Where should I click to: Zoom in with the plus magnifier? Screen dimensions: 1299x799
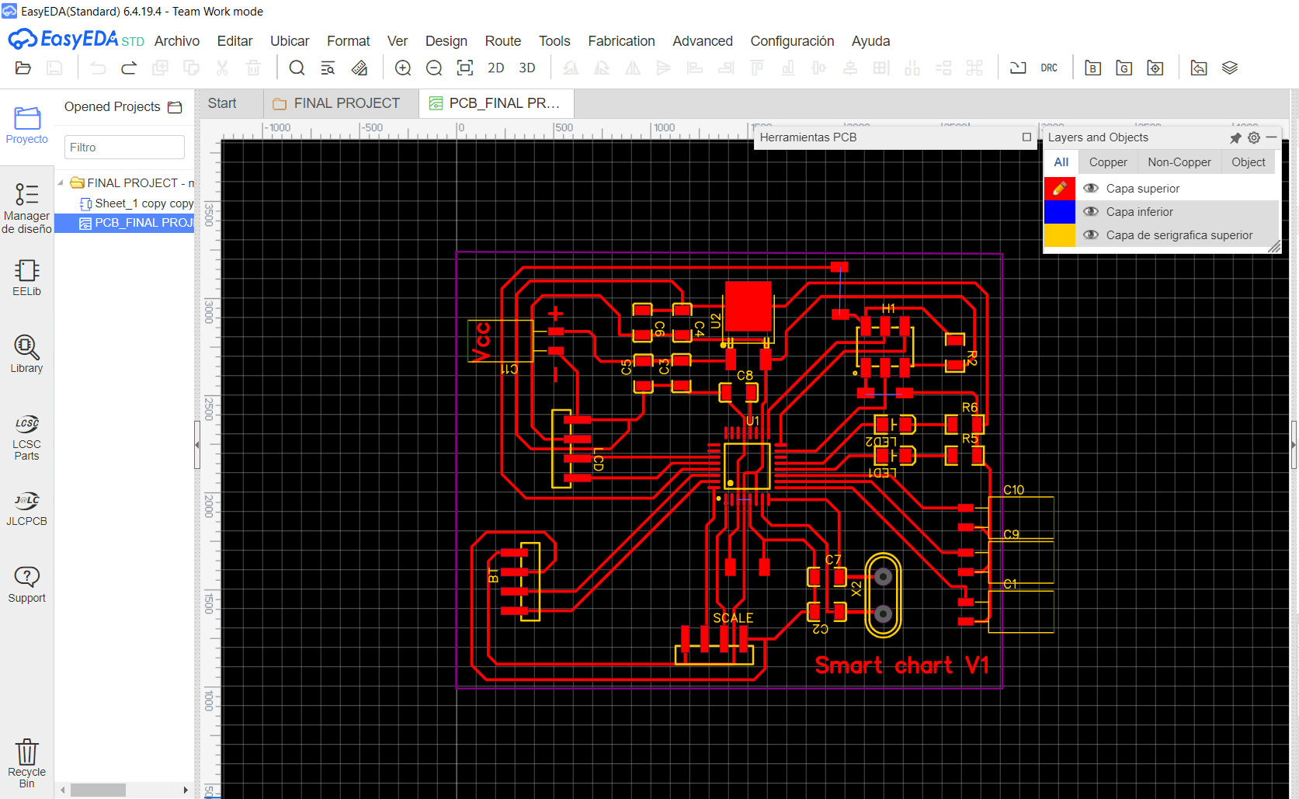[403, 68]
